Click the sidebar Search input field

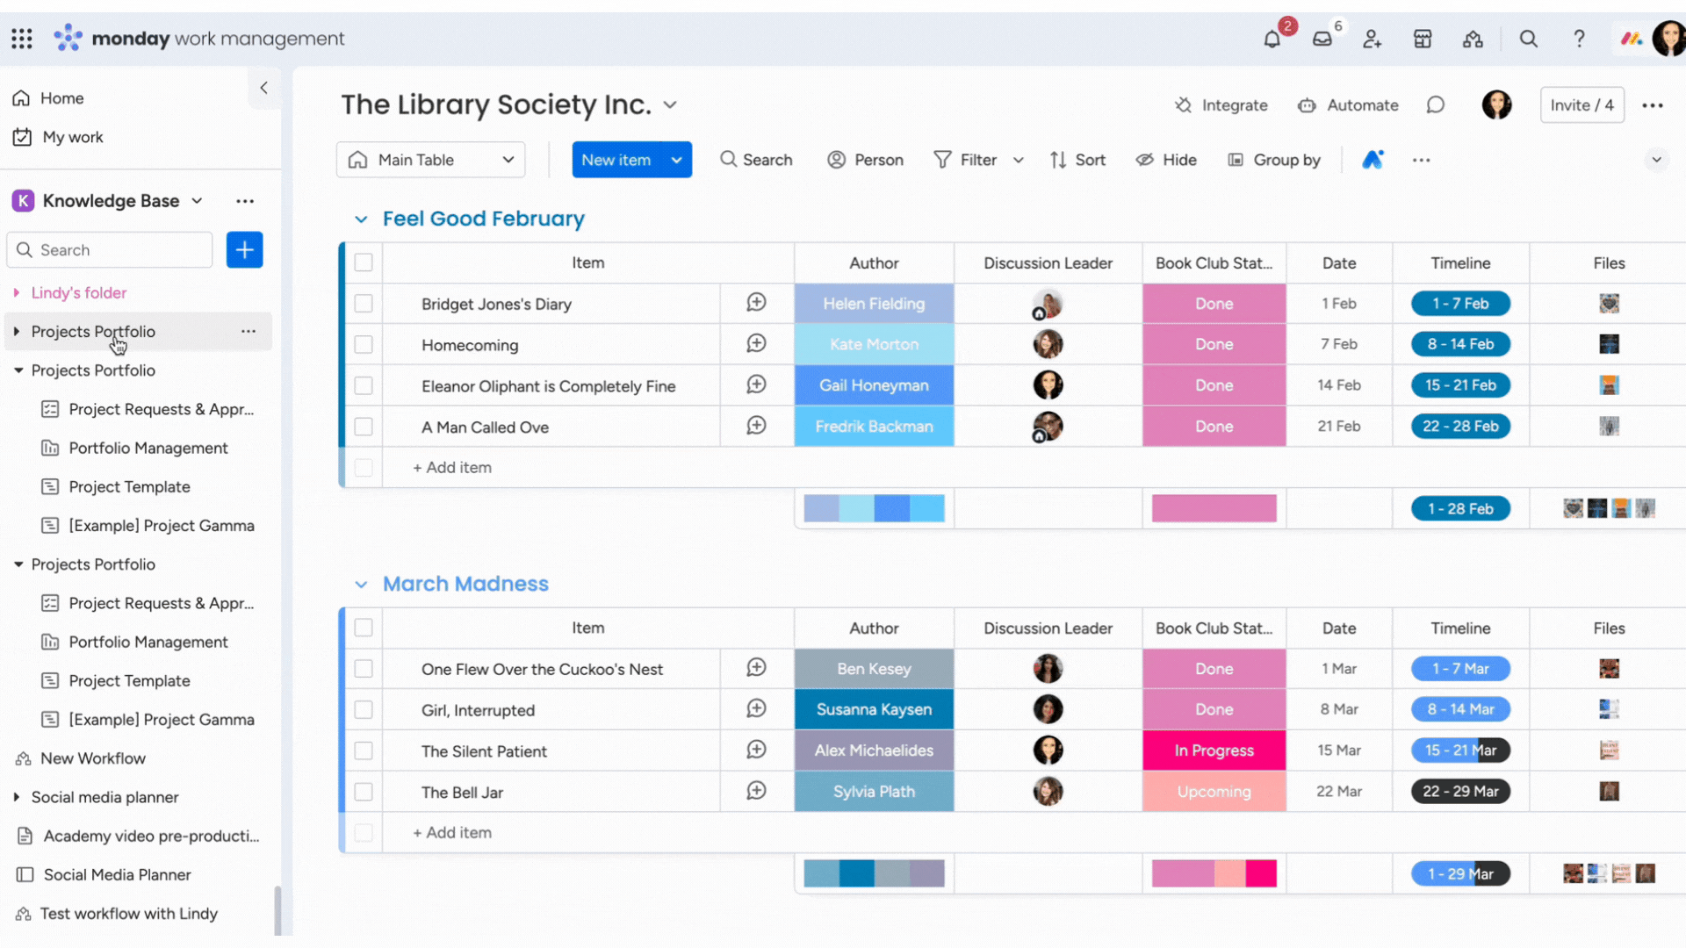[x=110, y=250]
